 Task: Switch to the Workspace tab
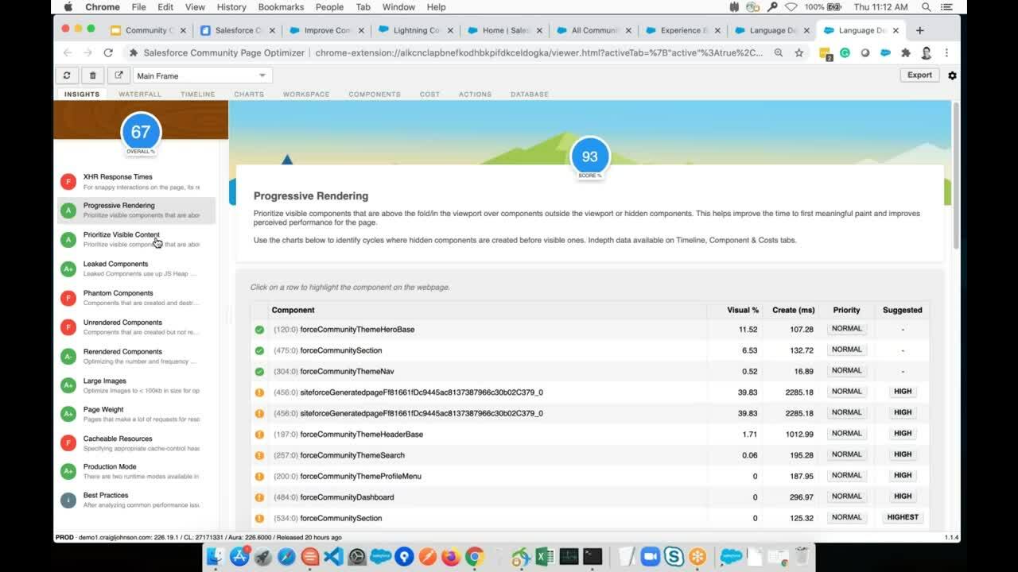tap(306, 94)
